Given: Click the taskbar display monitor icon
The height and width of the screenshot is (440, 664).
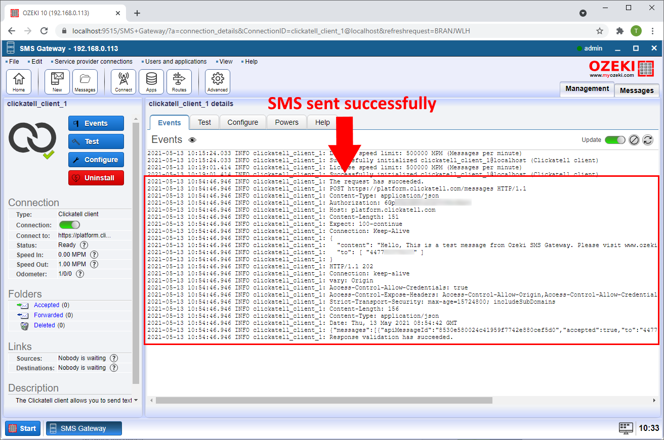Looking at the screenshot, I should tap(626, 428).
